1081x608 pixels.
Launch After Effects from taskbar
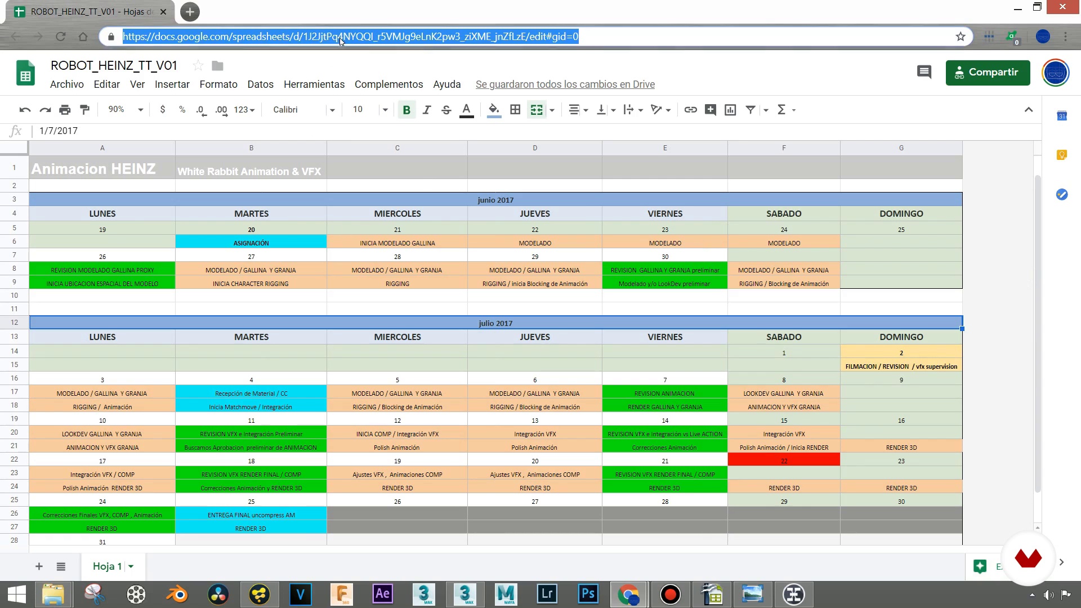click(x=382, y=594)
